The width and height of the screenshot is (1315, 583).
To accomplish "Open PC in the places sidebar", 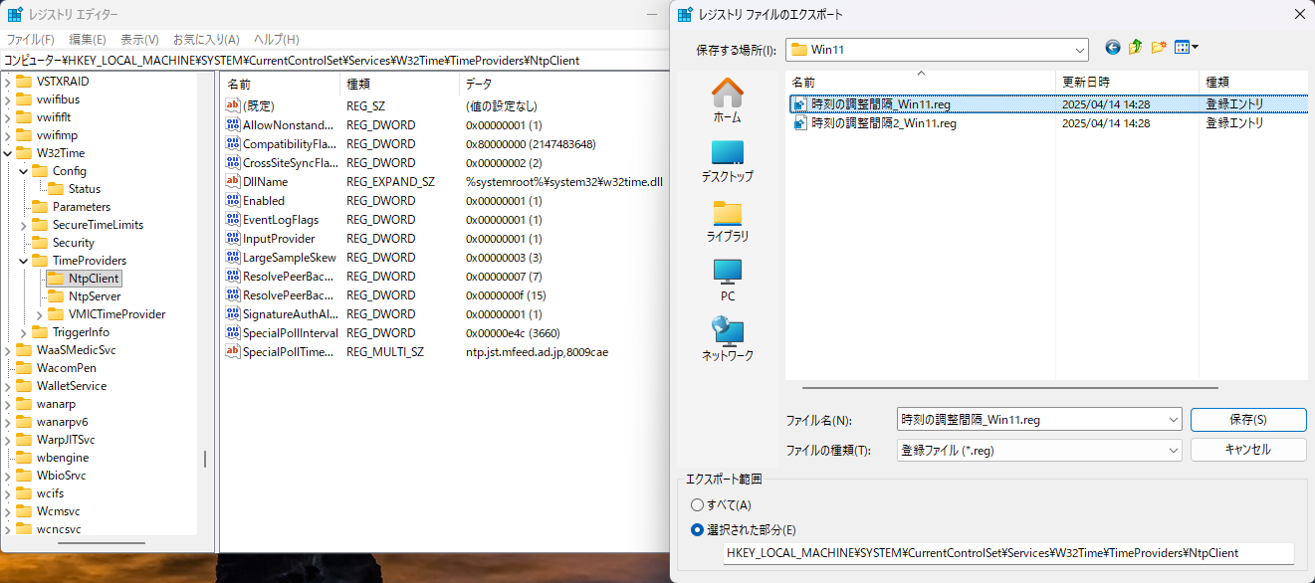I will [x=728, y=280].
